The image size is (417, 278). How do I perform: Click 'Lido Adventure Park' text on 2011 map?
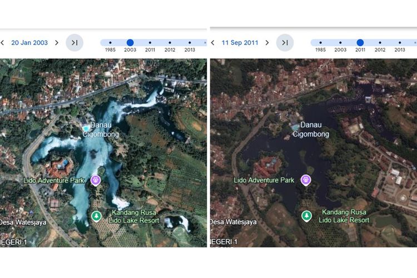point(264,180)
